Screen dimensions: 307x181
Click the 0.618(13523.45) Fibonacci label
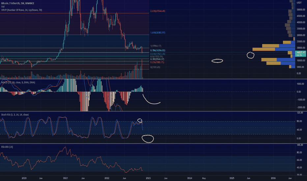click(157, 54)
